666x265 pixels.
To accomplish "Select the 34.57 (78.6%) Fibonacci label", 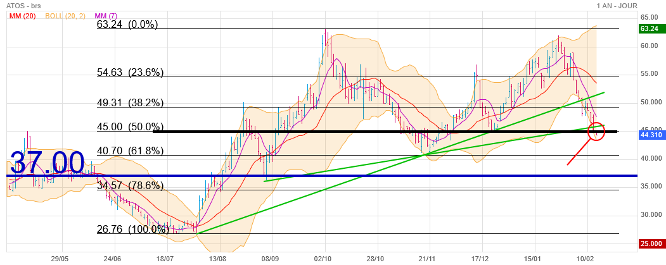I will point(130,186).
